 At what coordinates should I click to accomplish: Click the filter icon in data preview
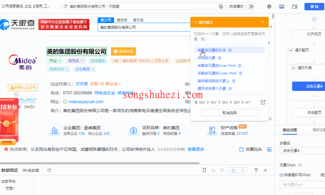(256, 170)
